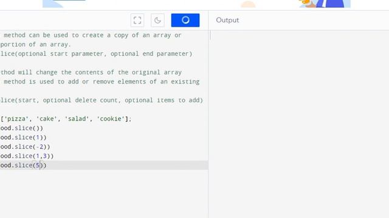Select the Output panel label
Image resolution: width=389 pixels, height=218 pixels.
227,20
